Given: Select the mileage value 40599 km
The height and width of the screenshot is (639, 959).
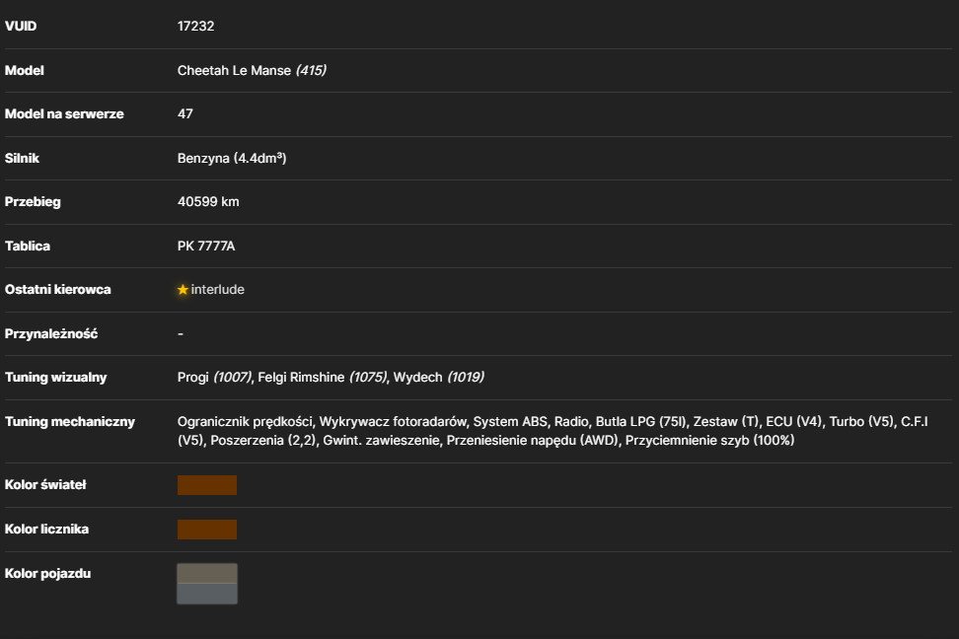Looking at the screenshot, I should tap(208, 202).
